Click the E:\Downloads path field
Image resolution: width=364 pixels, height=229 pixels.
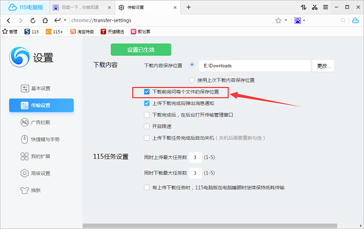[255, 66]
